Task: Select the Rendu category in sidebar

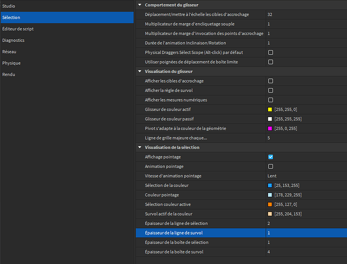Action: point(10,74)
